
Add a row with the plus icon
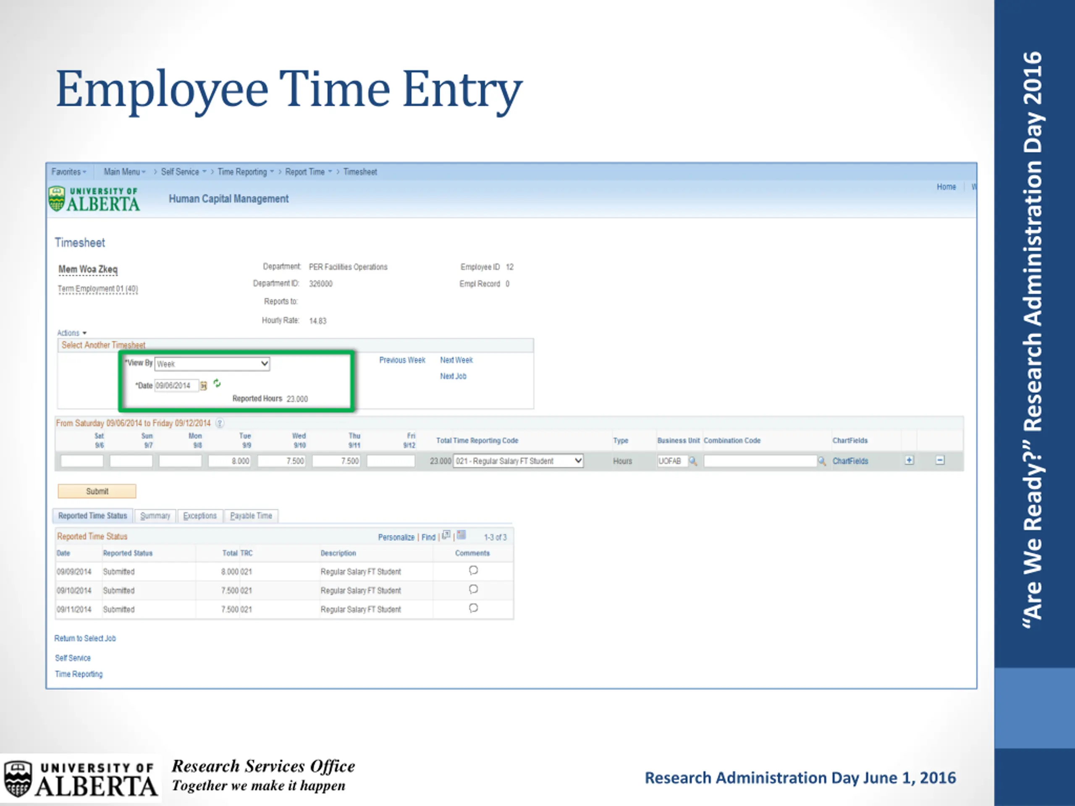(909, 460)
